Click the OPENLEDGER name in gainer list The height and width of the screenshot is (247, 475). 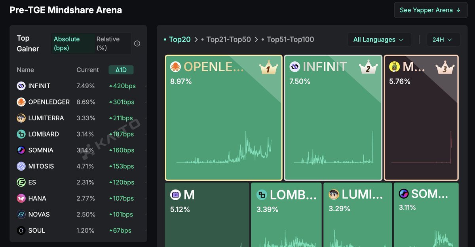pyautogui.click(x=49, y=102)
